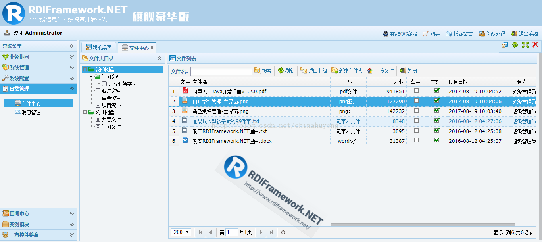Viewport: 542px width, 242px height.
Task: Click the text icon for 购买RDIFramework.NET理由.txt
Action: [x=185, y=130]
